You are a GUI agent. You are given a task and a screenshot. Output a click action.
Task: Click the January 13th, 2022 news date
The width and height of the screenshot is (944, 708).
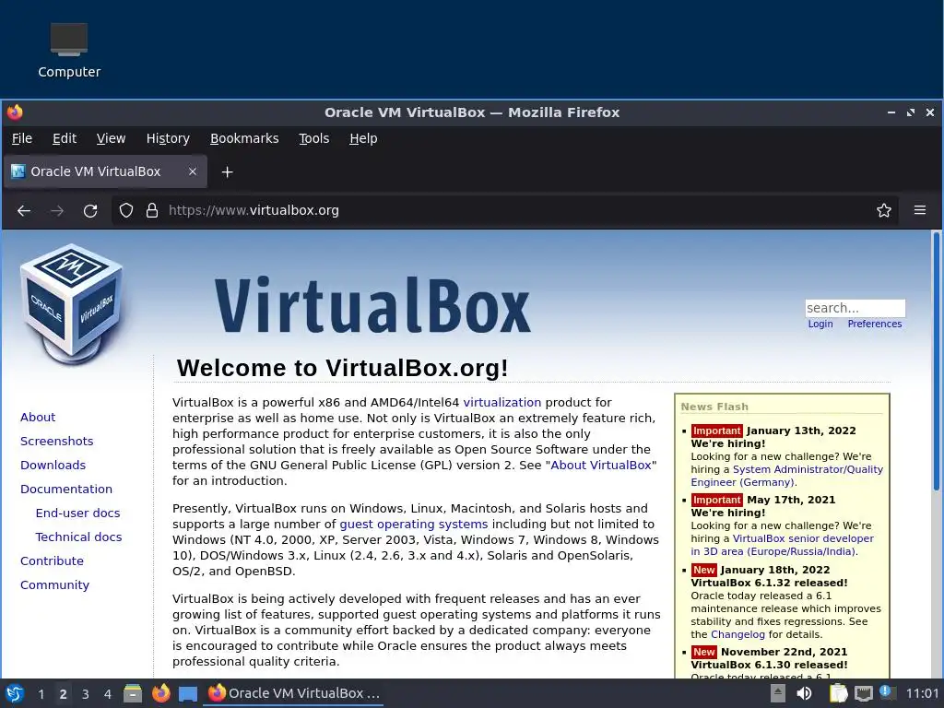(x=801, y=431)
